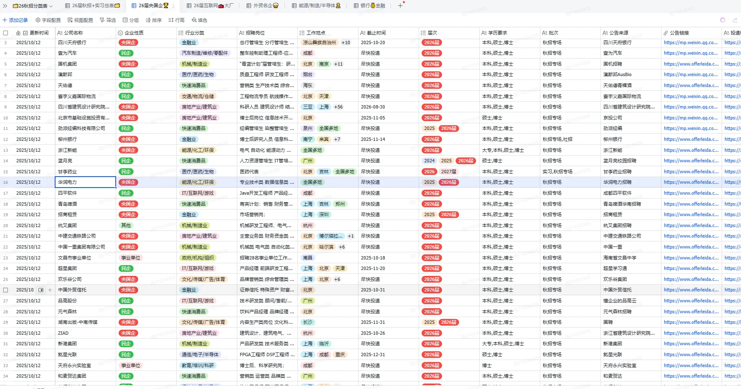This screenshot has height=389, width=741.
Task: Select the 公告来源 column header
Action: [631, 33]
